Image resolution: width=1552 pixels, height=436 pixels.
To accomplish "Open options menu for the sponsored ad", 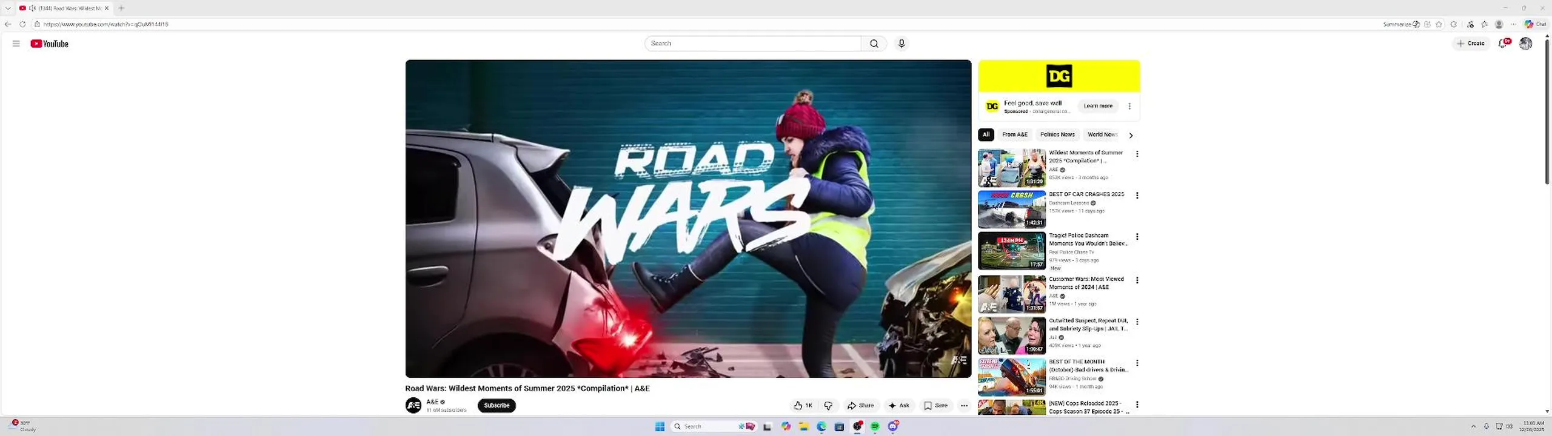I will [1129, 106].
